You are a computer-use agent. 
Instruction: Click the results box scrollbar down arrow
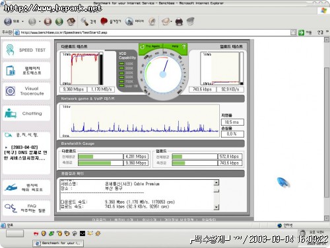pyautogui.click(x=216, y=207)
